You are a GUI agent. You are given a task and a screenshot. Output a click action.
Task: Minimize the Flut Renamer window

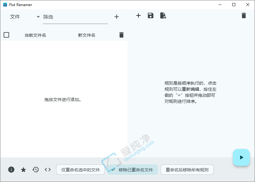click(x=220, y=5)
